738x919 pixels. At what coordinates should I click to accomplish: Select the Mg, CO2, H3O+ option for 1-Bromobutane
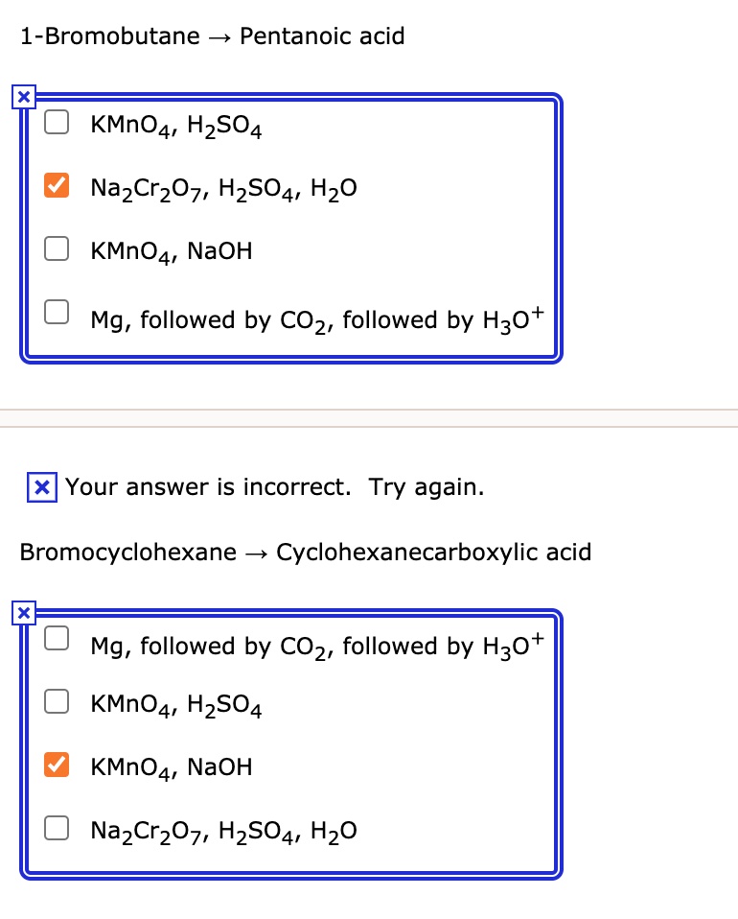[x=57, y=311]
